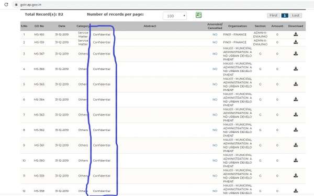Select page 1 in pagination
This screenshot has width=314, height=196.
point(285,15)
